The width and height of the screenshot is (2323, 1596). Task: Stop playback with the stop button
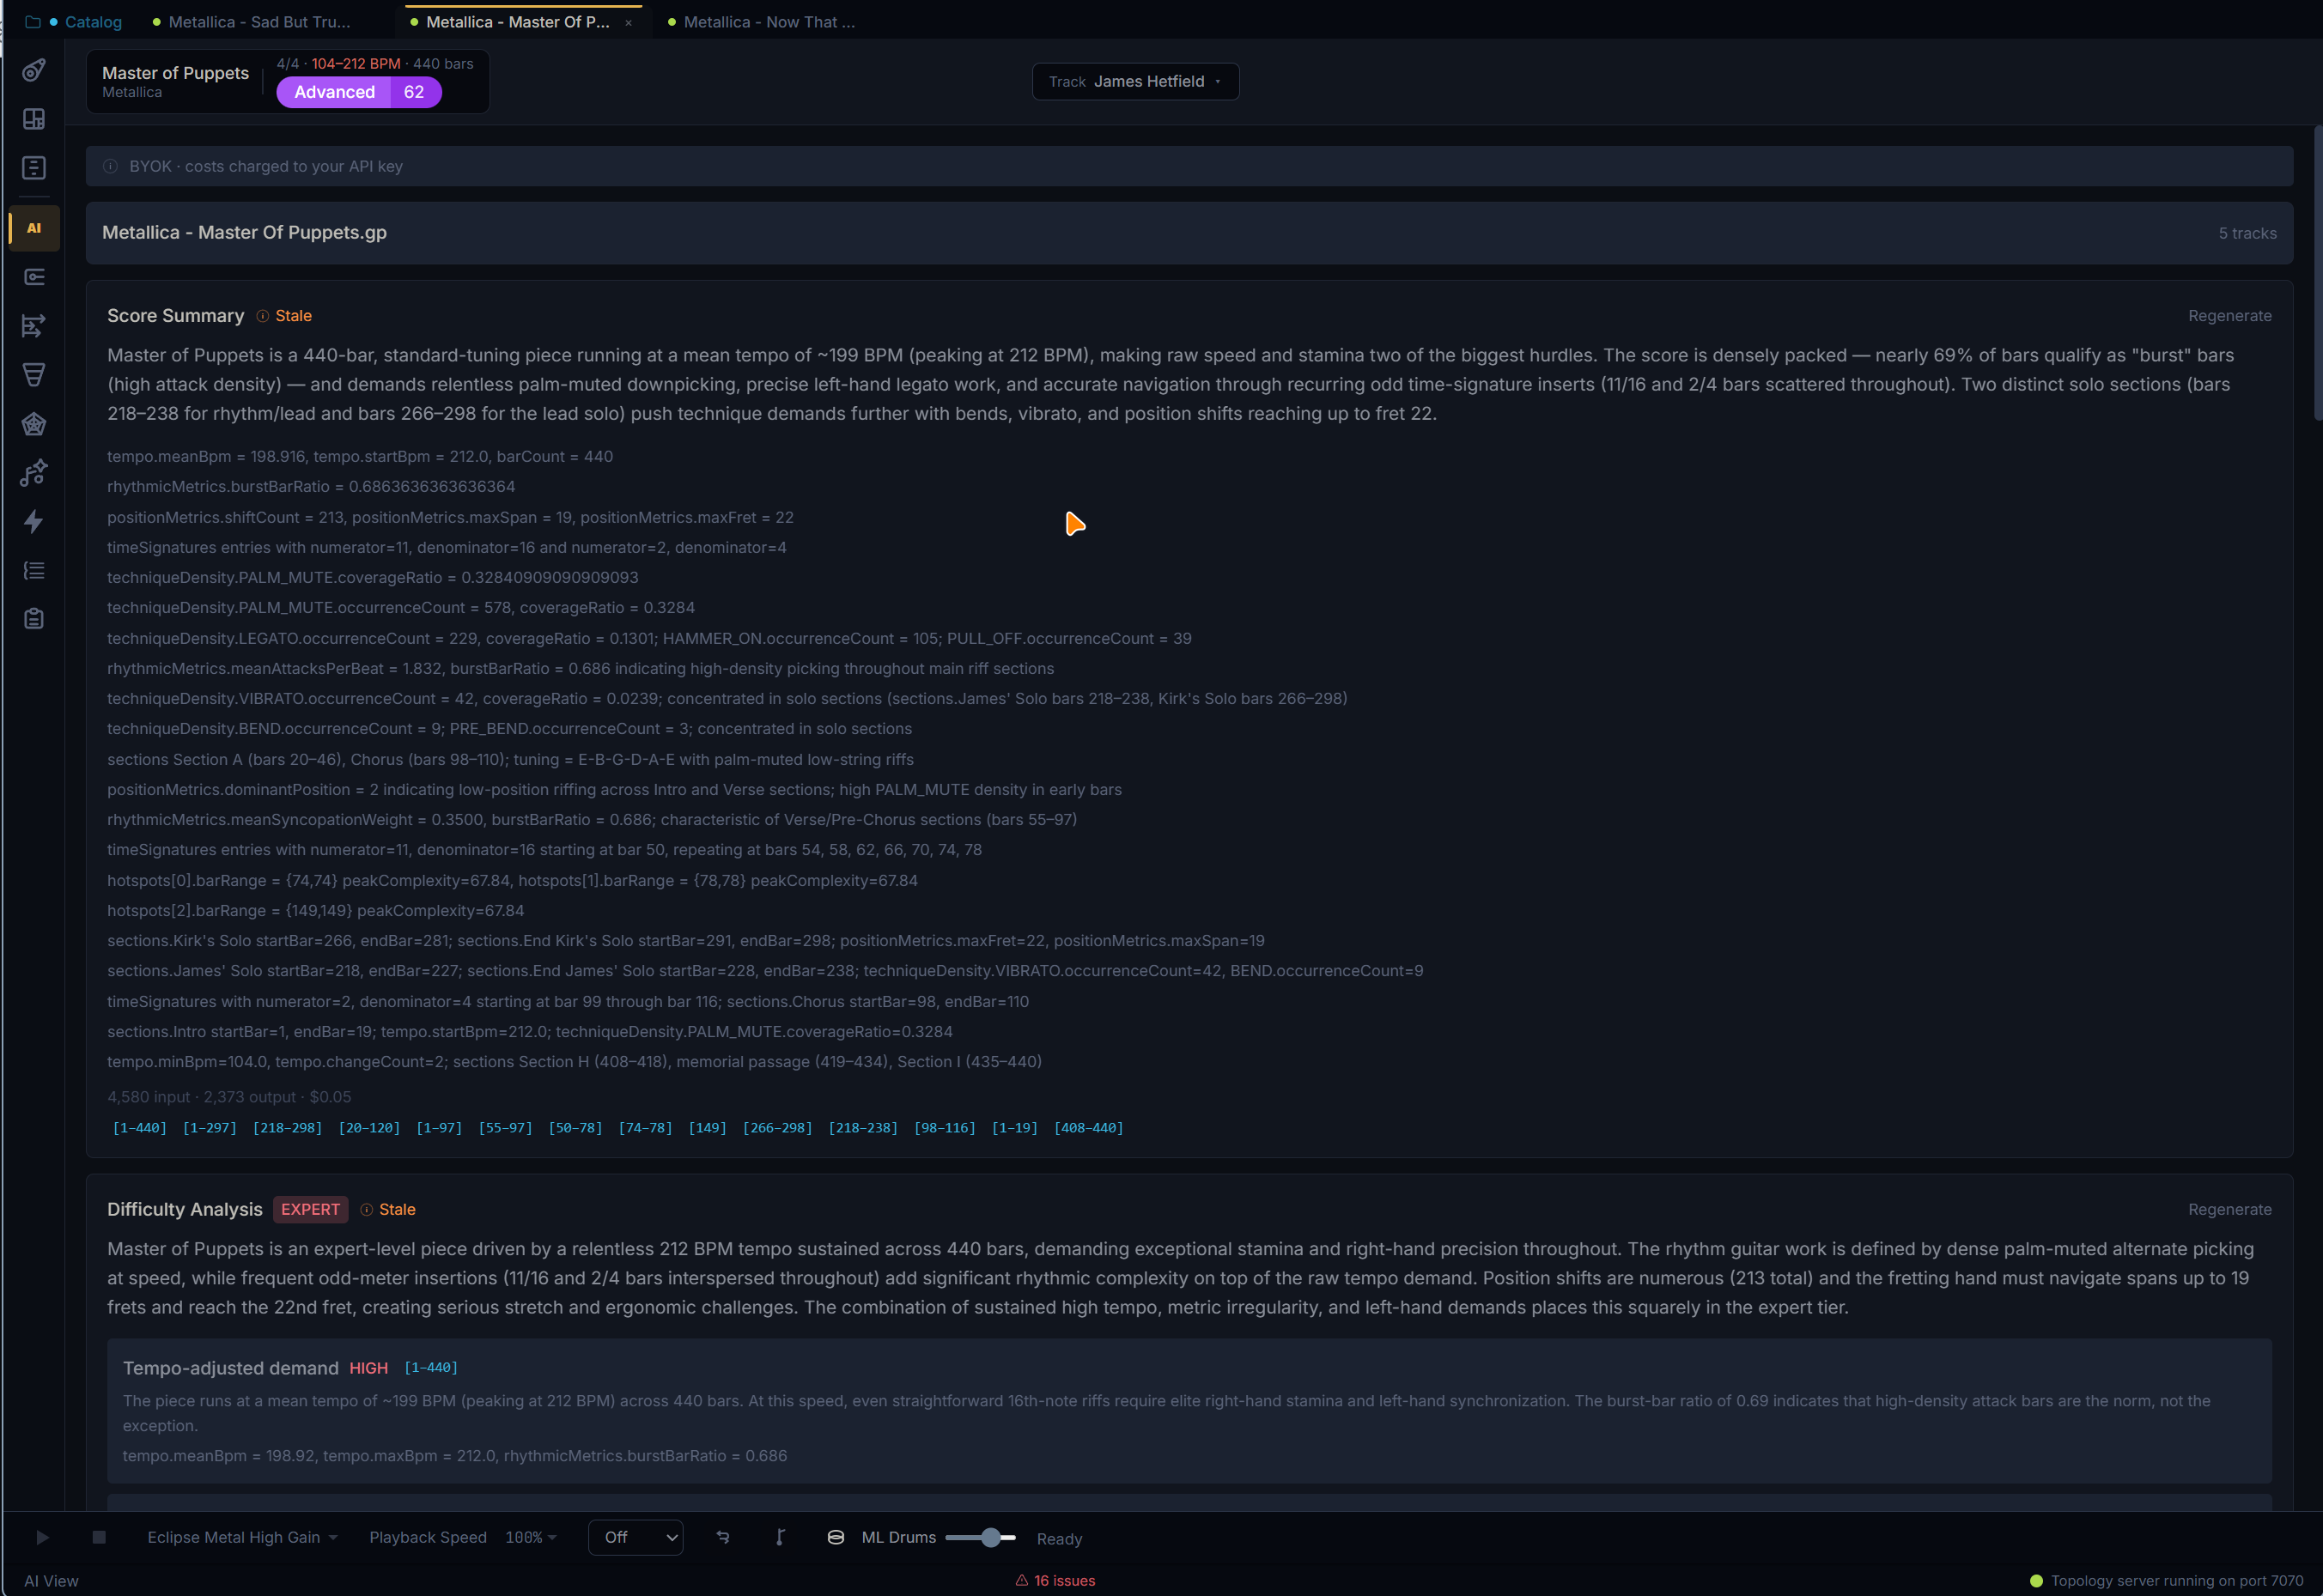(x=99, y=1538)
